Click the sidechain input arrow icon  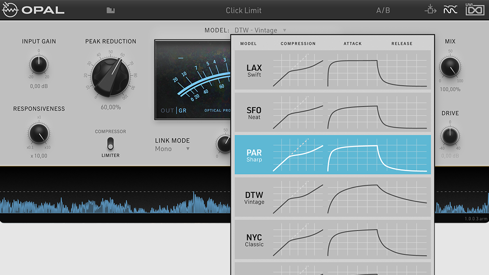pyautogui.click(x=430, y=10)
